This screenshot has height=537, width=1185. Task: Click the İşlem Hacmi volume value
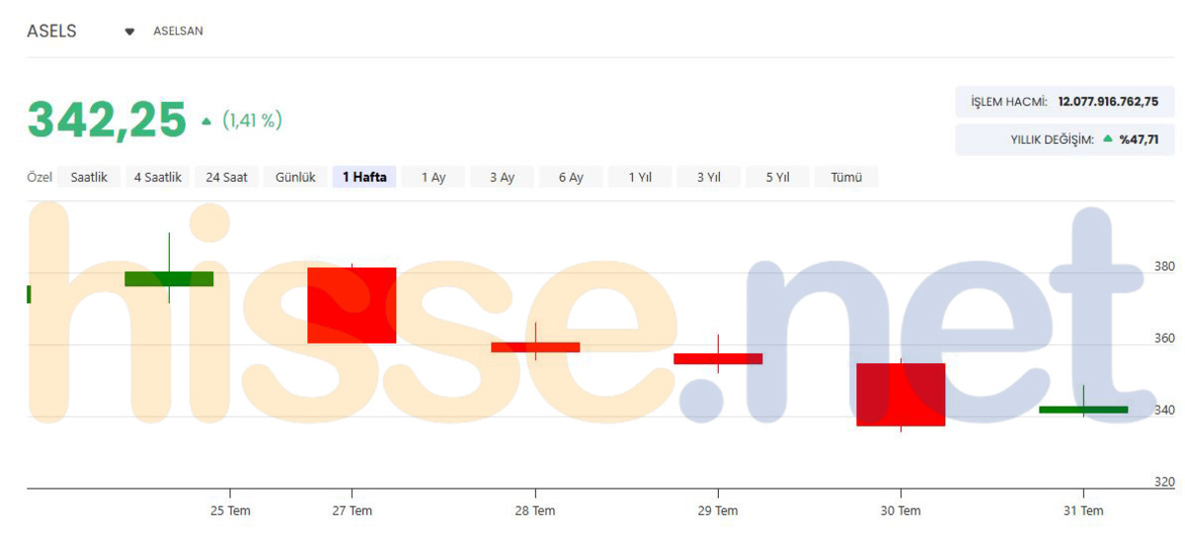[1108, 102]
